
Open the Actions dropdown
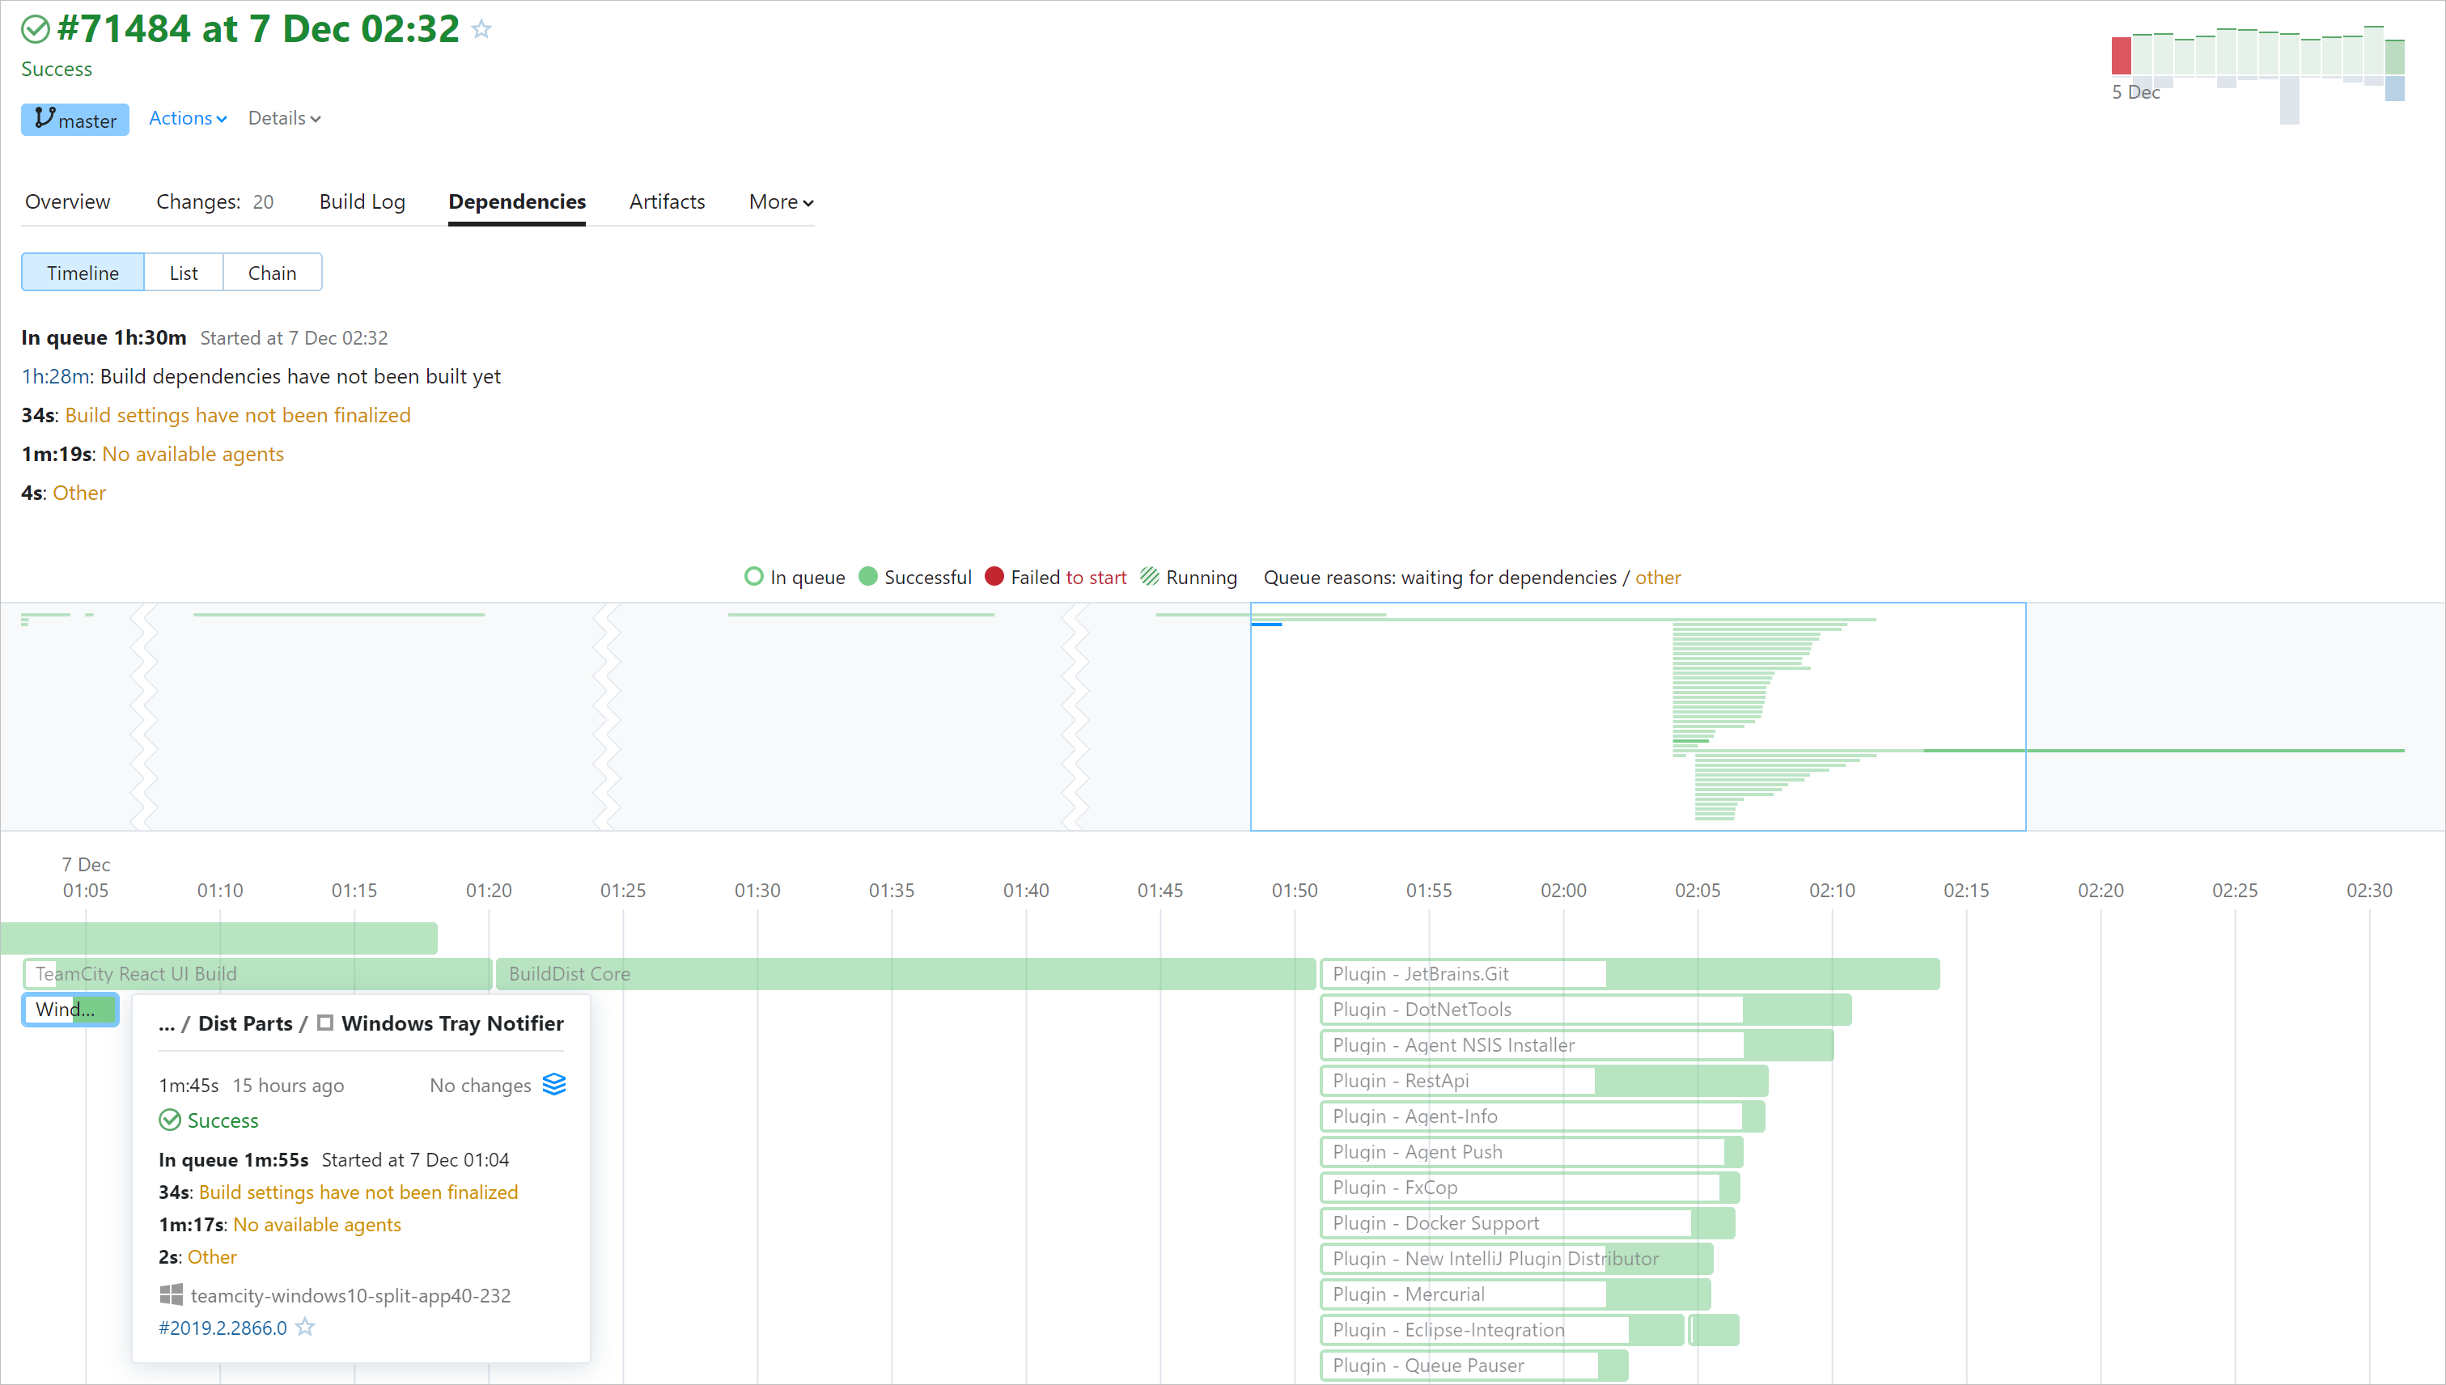tap(188, 118)
